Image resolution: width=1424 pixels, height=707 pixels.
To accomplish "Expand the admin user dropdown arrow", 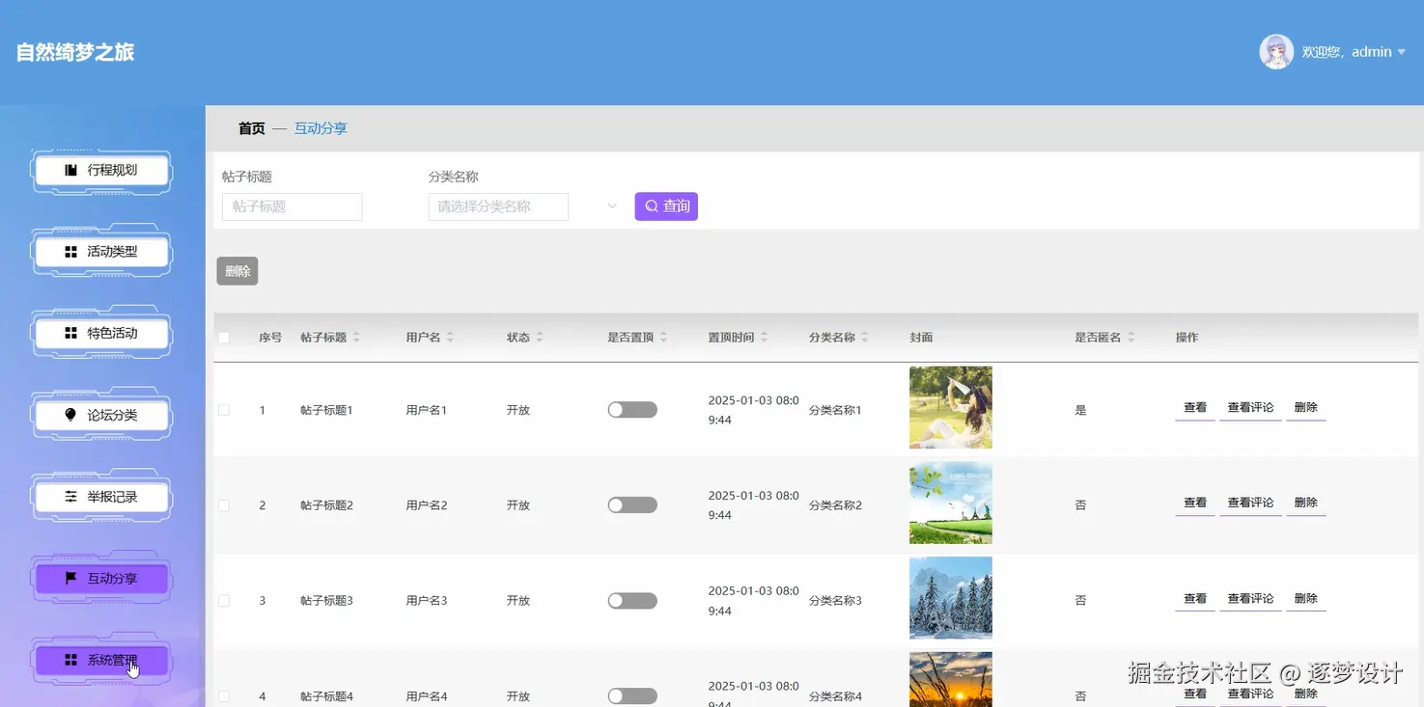I will coord(1402,52).
